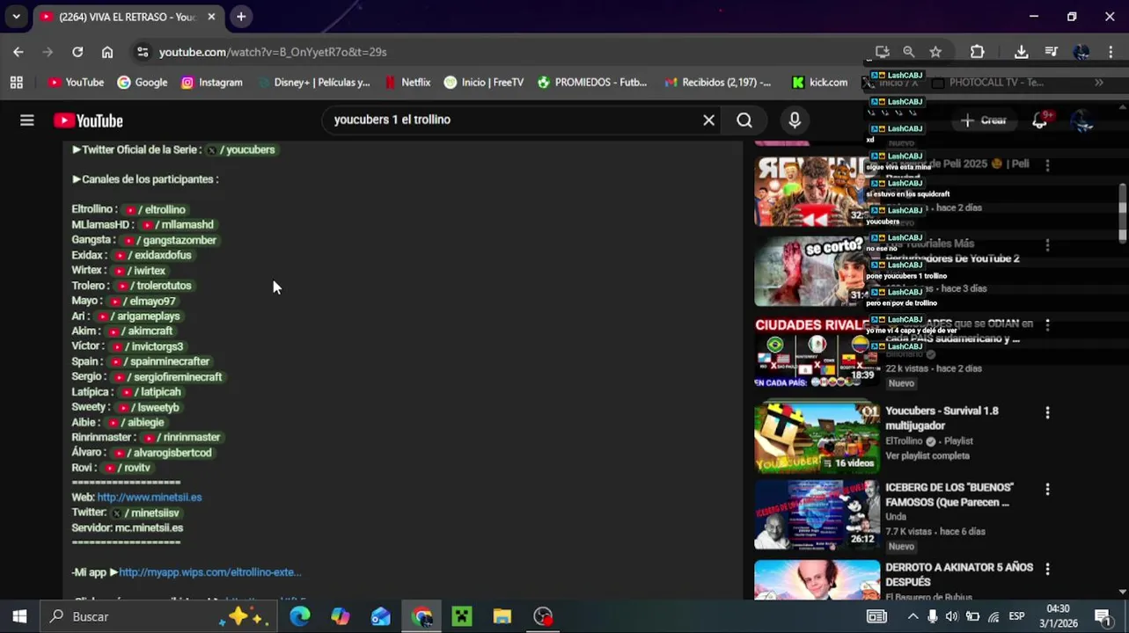
Task: Open options for ICEBERG DE LOS BUENOS FAMOSOS
Action: (x=1047, y=489)
